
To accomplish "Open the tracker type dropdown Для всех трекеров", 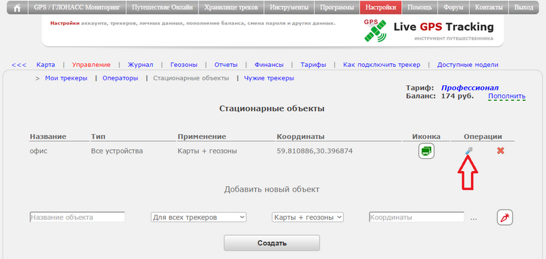I will tap(199, 217).
